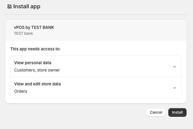Screen dimensions: 193x129
Task: Click the words "TEST BANK" in app title
Action: 43,27
